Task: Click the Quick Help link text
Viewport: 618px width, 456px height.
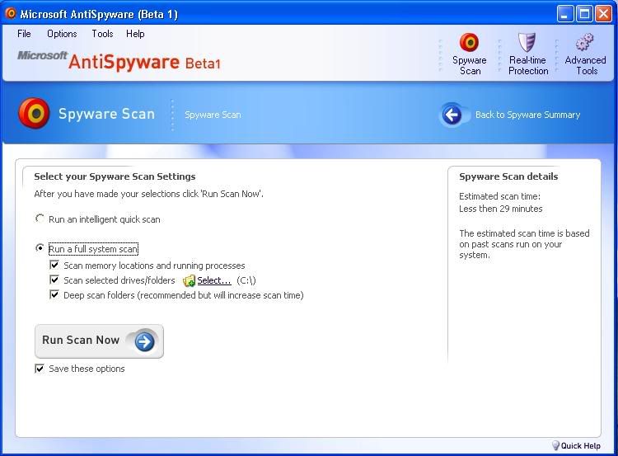Action: tap(581, 446)
